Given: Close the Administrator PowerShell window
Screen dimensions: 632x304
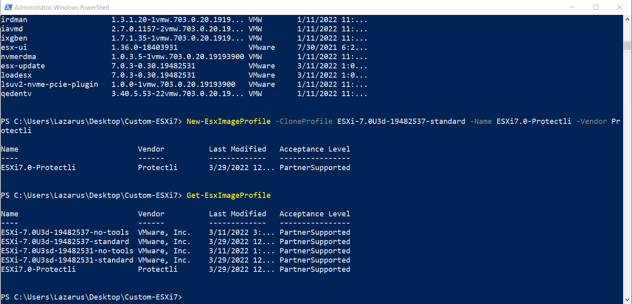Looking at the screenshot, I should pyautogui.click(x=620, y=7).
